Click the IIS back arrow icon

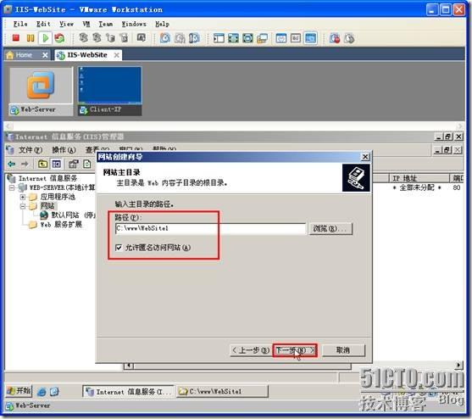(11, 164)
